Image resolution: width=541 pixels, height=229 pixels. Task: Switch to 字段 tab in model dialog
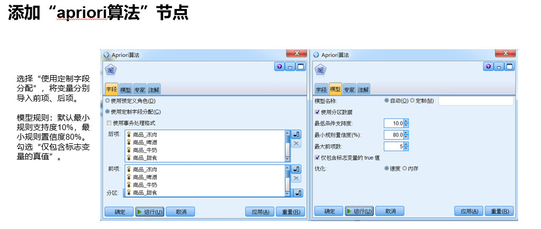coord(321,90)
